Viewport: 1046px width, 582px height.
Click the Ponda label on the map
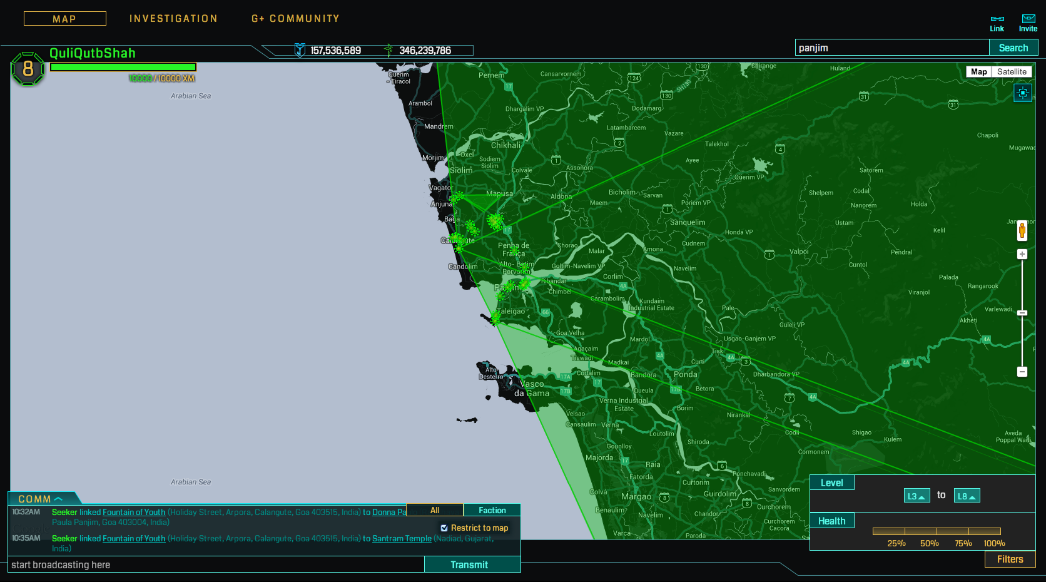(x=686, y=374)
